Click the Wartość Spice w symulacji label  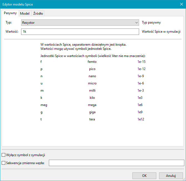click(x=161, y=32)
